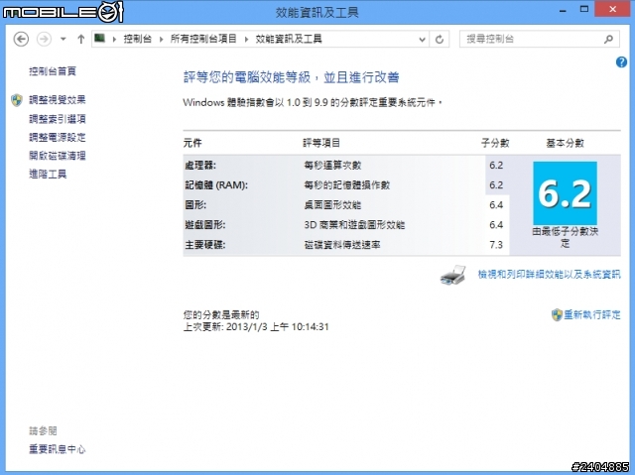The height and width of the screenshot is (475, 635).
Task: Click the 基本分數 column header
Action: tap(565, 143)
